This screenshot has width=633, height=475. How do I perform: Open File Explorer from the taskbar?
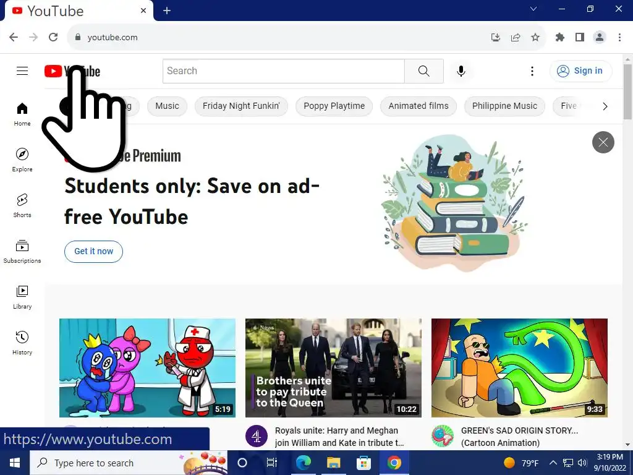(333, 463)
